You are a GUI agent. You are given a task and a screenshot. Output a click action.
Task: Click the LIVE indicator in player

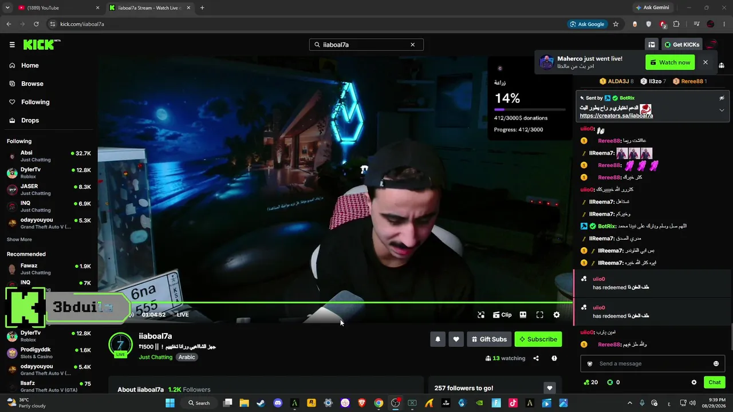tap(183, 315)
